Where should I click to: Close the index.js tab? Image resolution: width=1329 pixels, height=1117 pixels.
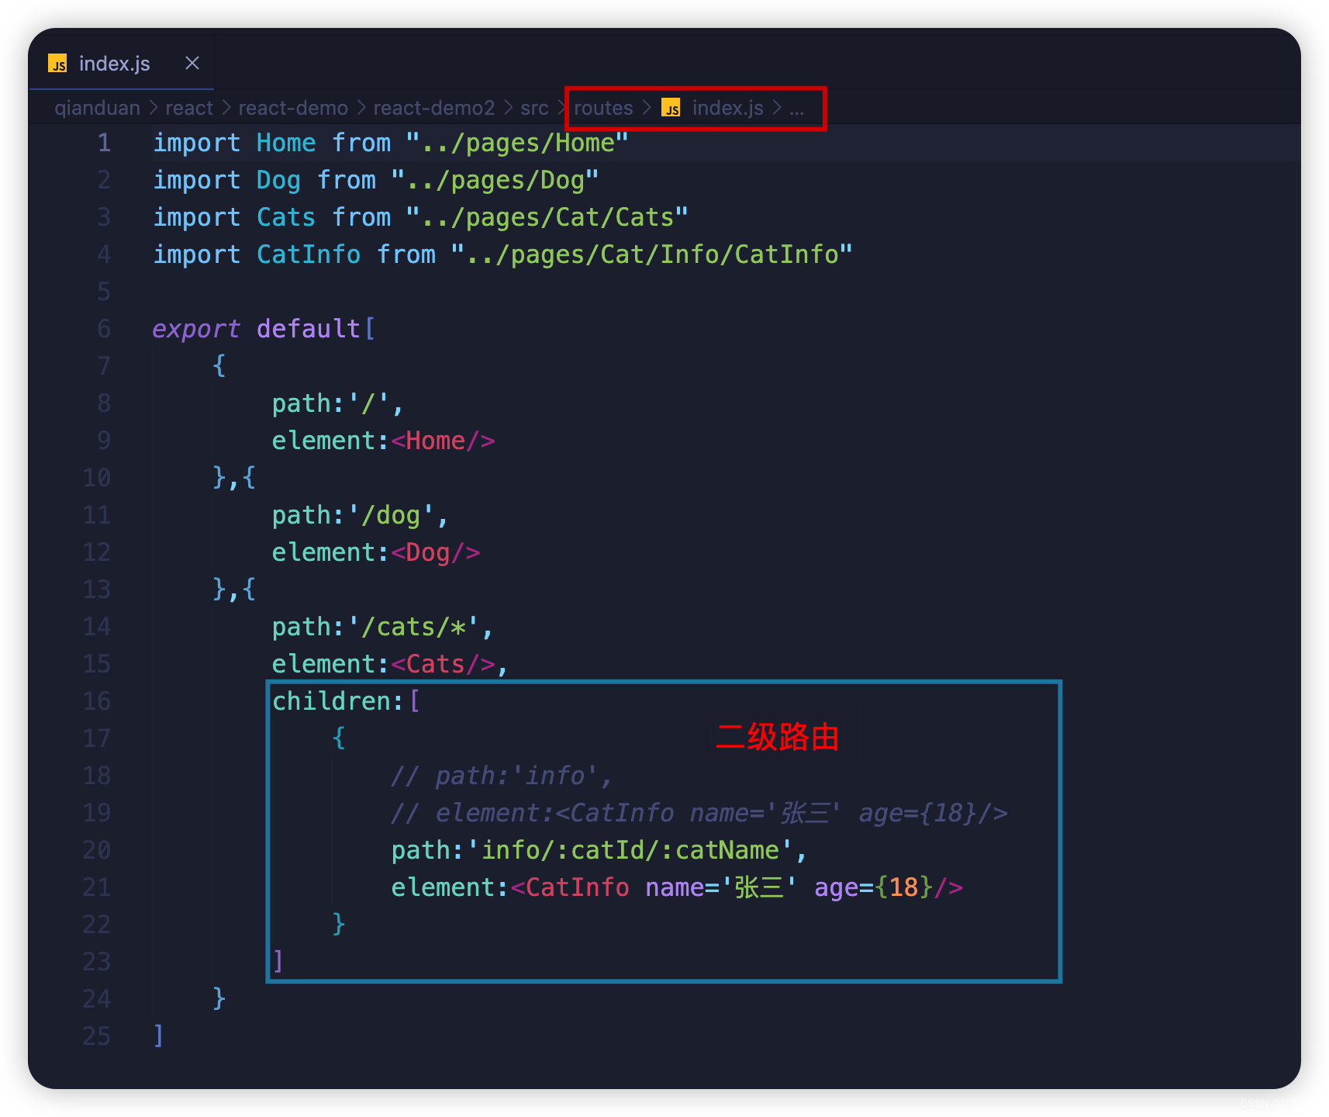(x=192, y=63)
